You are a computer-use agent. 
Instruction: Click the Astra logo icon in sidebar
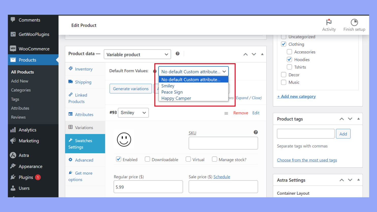pyautogui.click(x=13, y=155)
